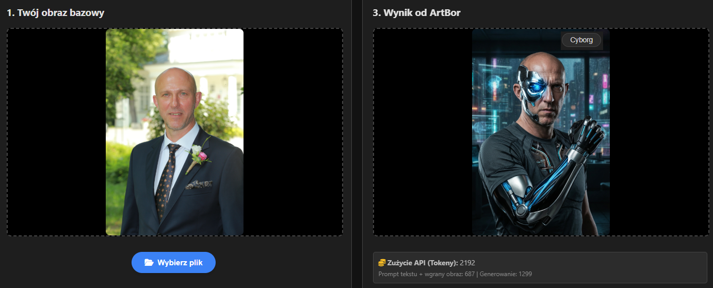
Task: Click empty dropzone area right of base photo
Action: point(293,132)
